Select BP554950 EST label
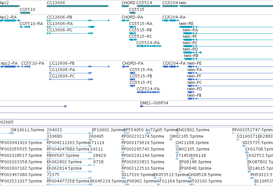Viewport: 273px width, 186px height. 134,130
